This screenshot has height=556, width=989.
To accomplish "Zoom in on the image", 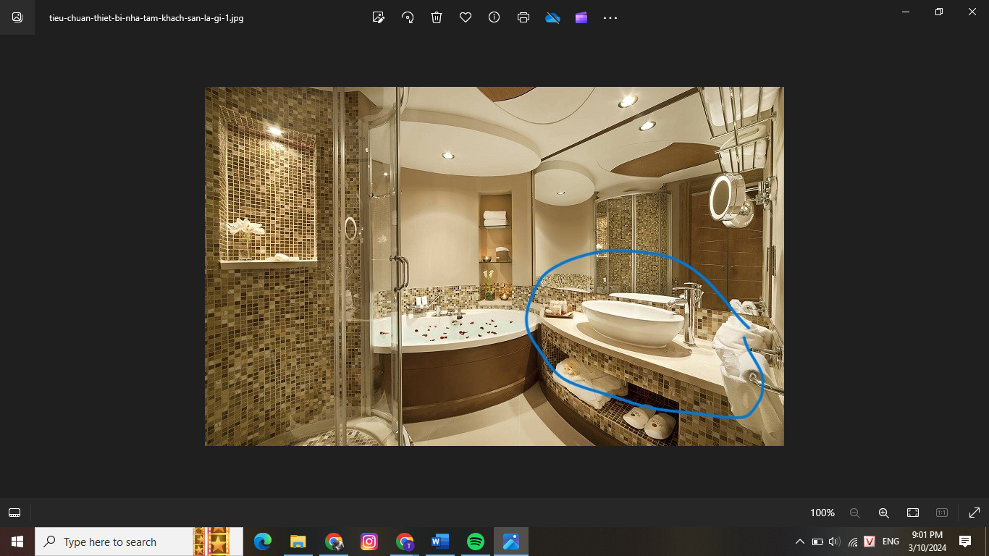I will 883,513.
